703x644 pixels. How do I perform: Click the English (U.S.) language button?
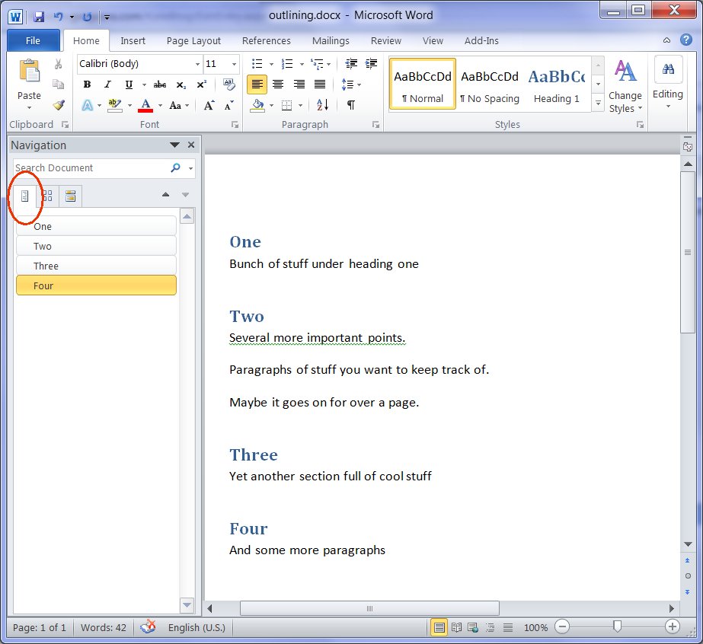pos(197,627)
